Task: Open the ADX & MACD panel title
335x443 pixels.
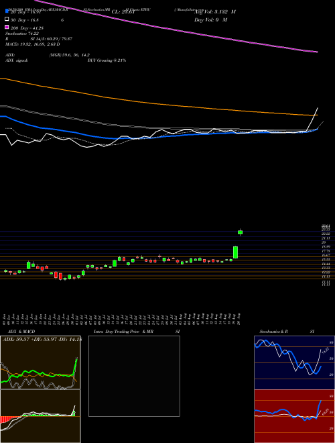Action: 19,332
